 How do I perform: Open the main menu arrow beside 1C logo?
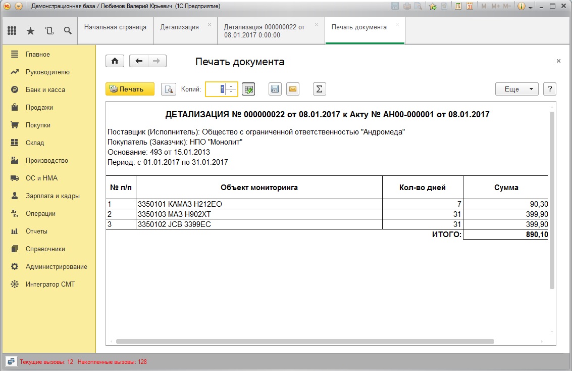19,6
